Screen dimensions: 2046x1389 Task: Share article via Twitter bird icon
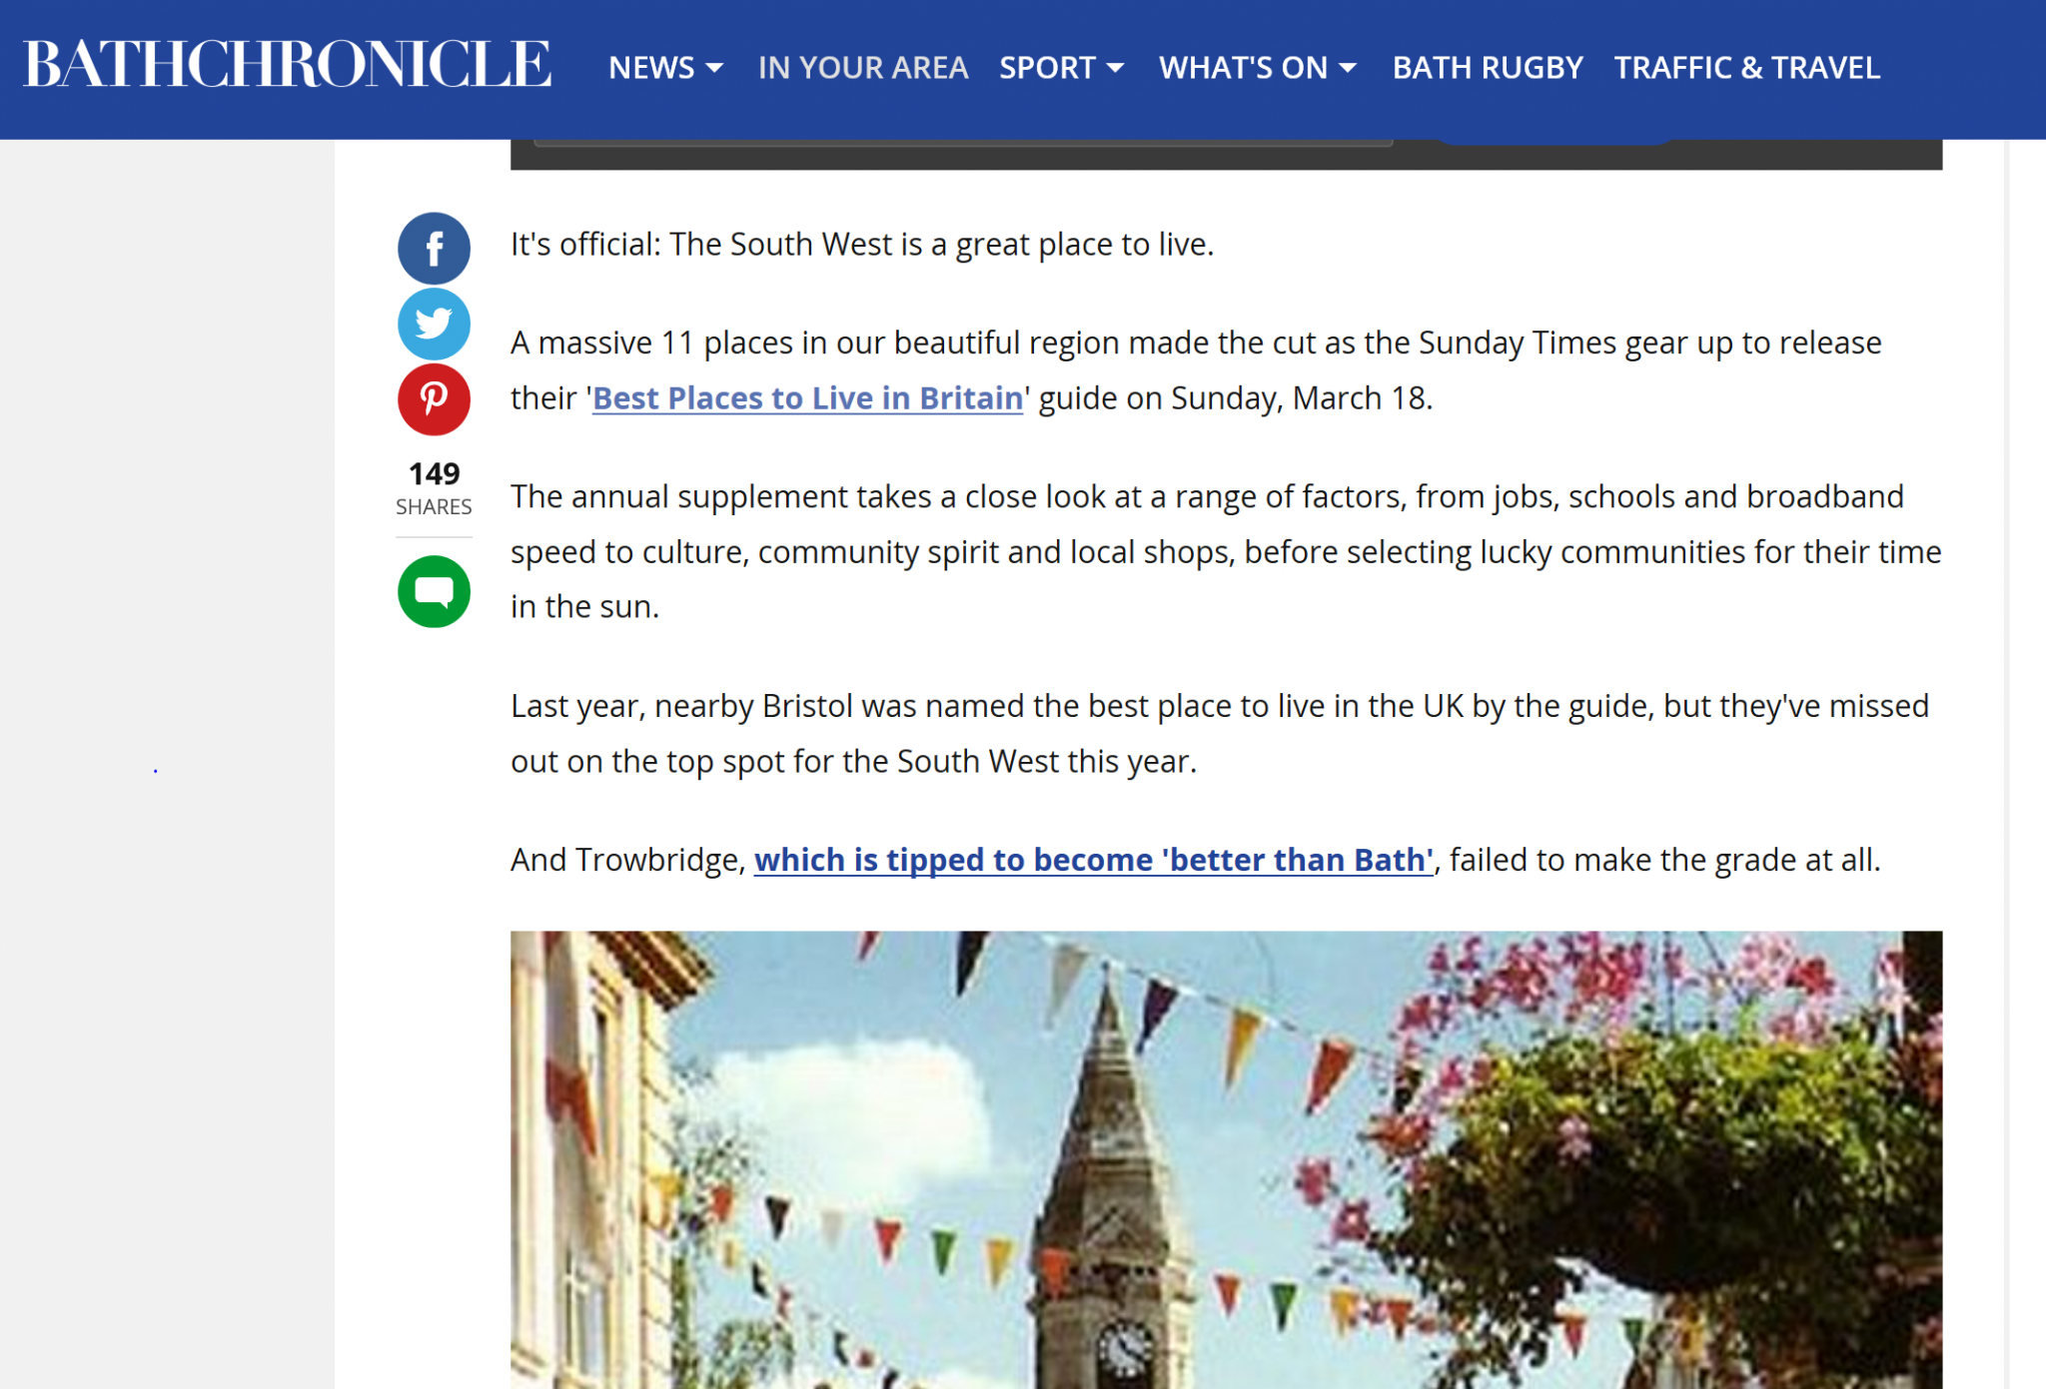434,324
